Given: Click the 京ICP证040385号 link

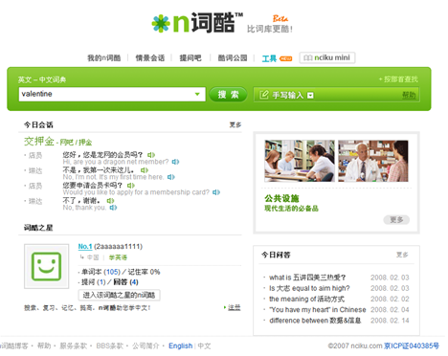Looking at the screenshot, I should [412, 345].
